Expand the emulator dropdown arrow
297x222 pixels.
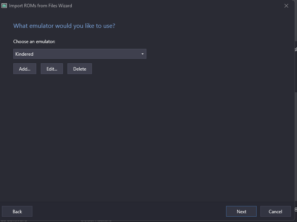pos(143,54)
